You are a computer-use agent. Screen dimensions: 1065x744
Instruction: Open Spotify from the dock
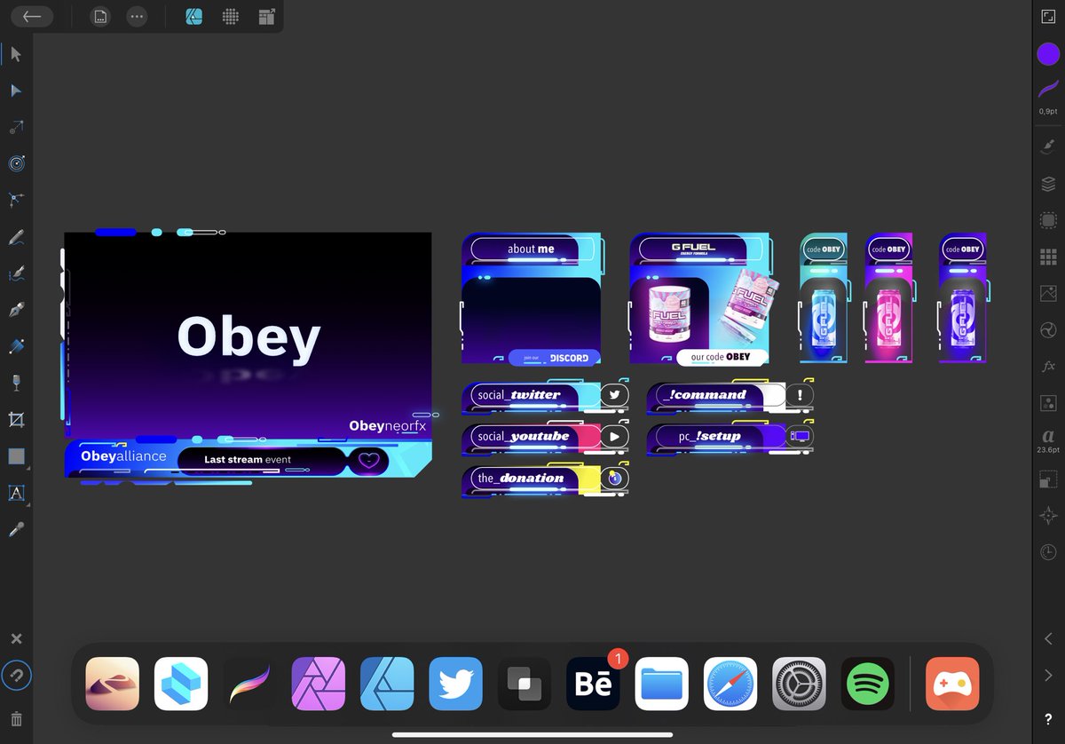click(868, 684)
